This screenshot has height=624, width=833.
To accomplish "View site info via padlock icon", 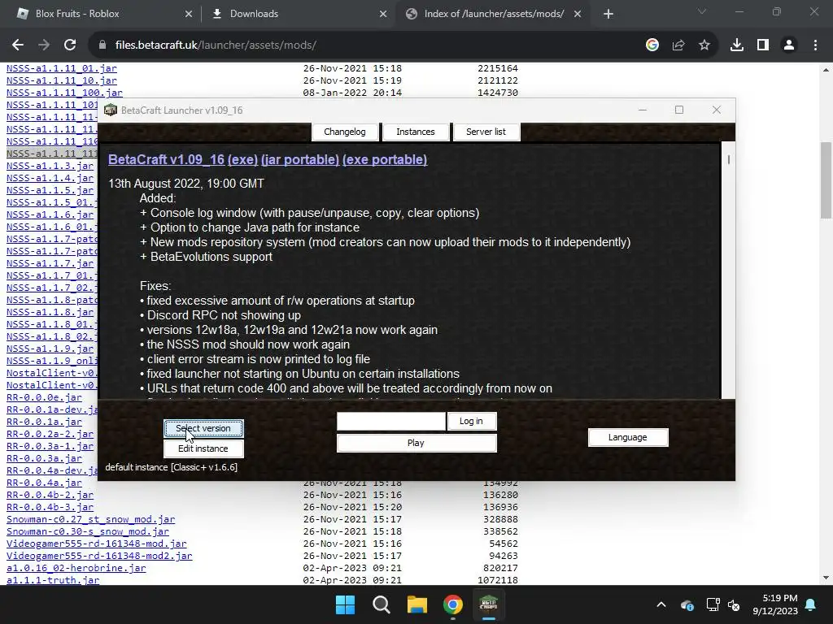I will click(102, 45).
